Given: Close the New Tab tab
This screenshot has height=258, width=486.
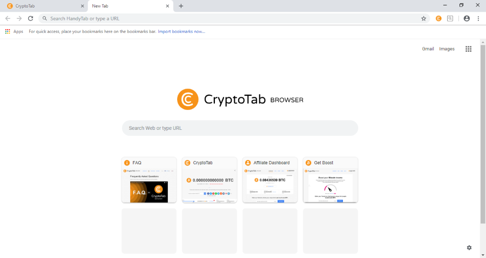Looking at the screenshot, I should [168, 6].
